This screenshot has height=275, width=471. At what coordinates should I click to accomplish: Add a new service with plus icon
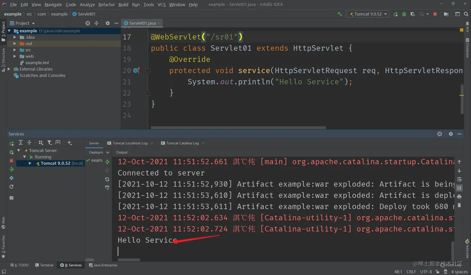point(69,143)
